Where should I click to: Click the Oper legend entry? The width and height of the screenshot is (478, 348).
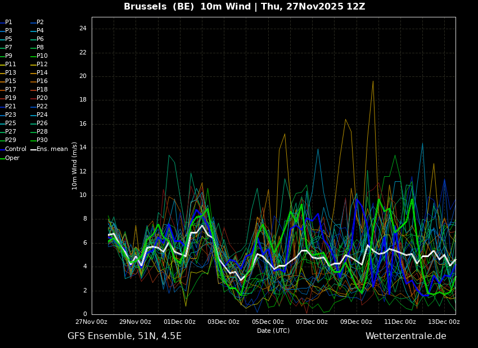10,158
